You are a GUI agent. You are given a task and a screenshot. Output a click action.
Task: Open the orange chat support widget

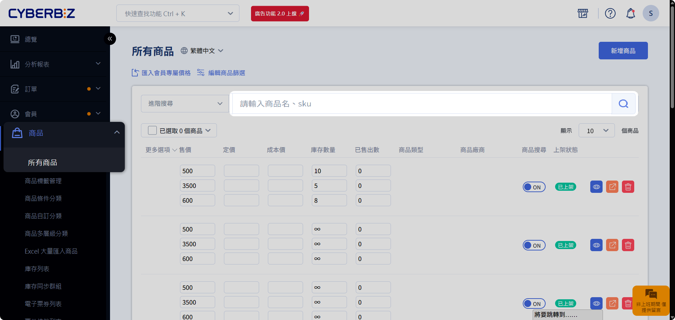pyautogui.click(x=651, y=300)
